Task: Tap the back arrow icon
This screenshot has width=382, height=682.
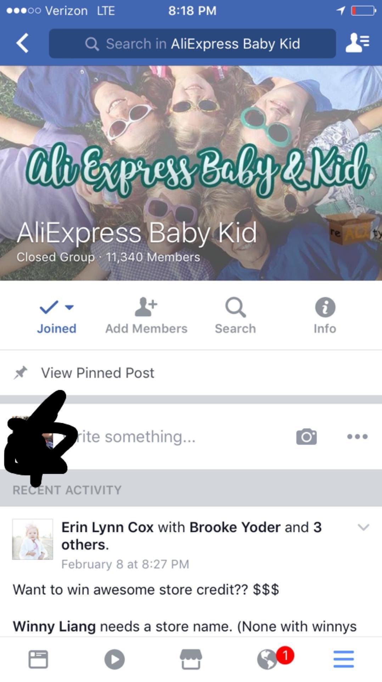Action: click(x=22, y=43)
